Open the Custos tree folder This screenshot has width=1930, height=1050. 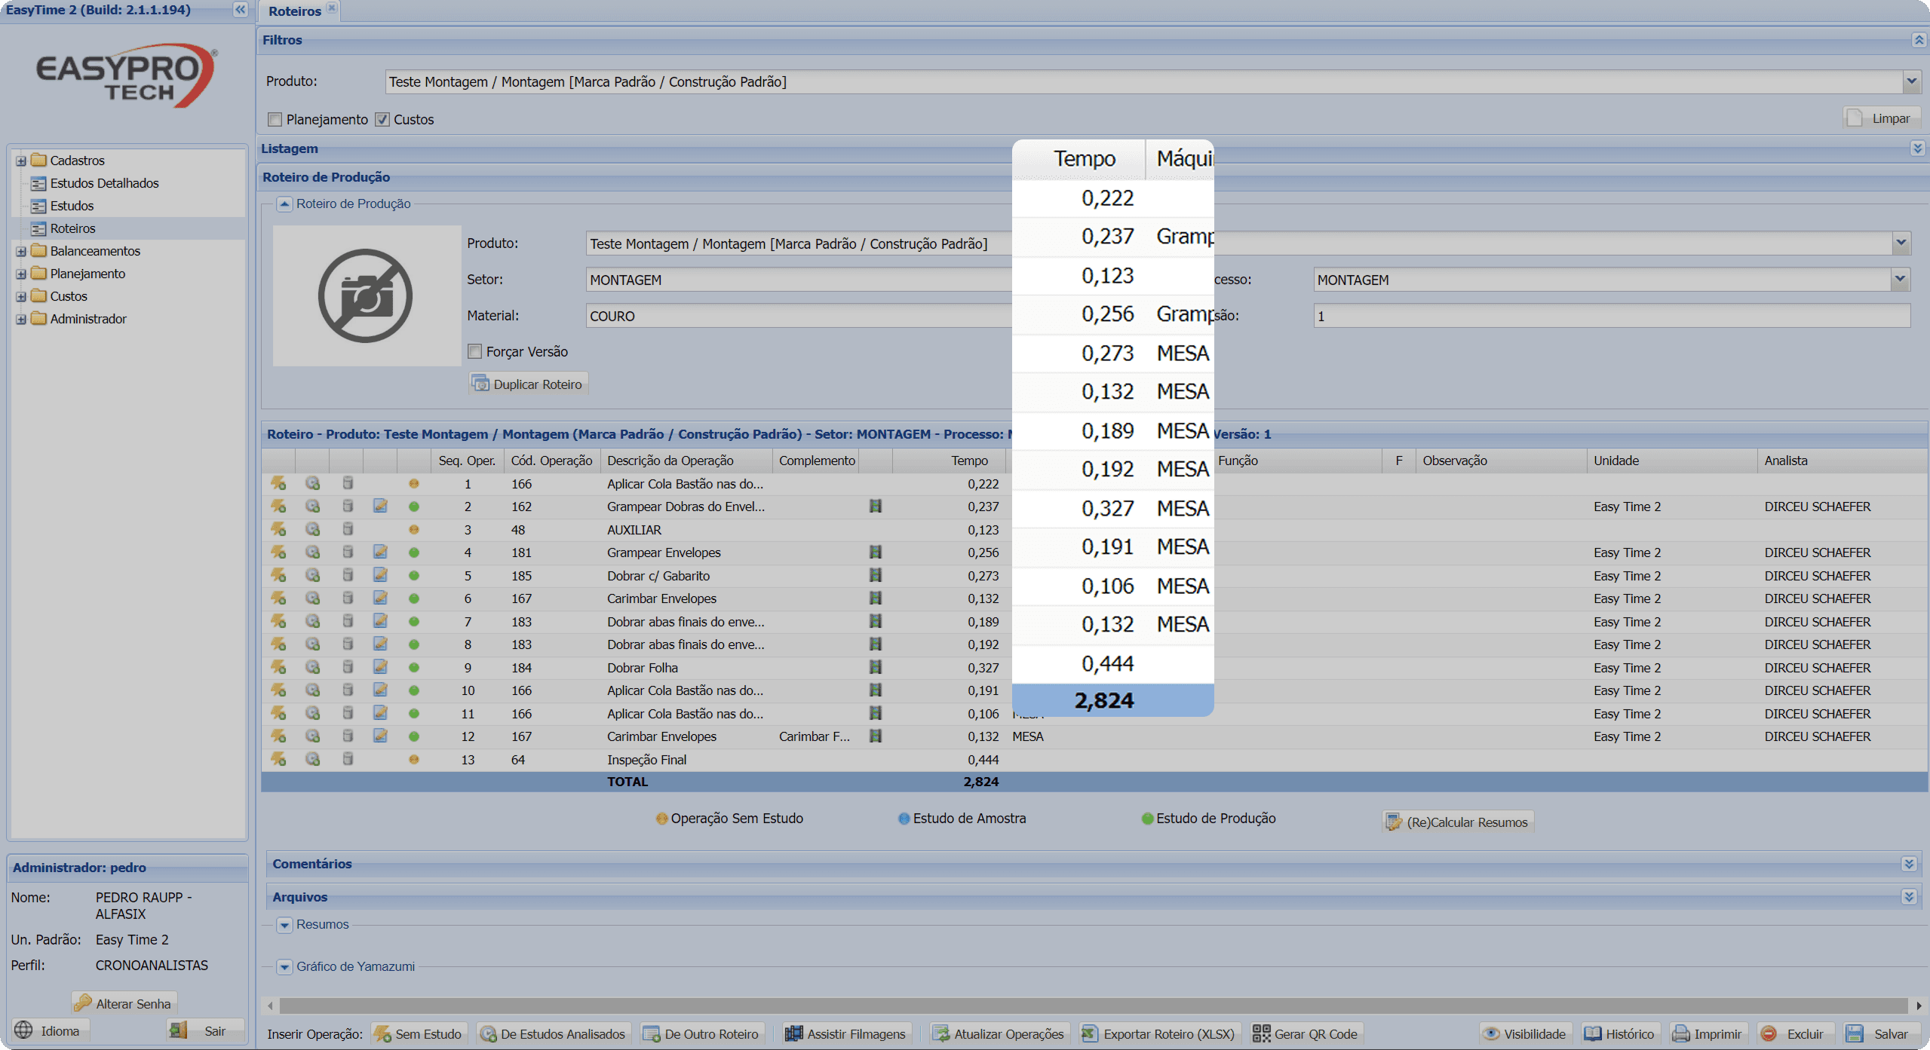69,296
